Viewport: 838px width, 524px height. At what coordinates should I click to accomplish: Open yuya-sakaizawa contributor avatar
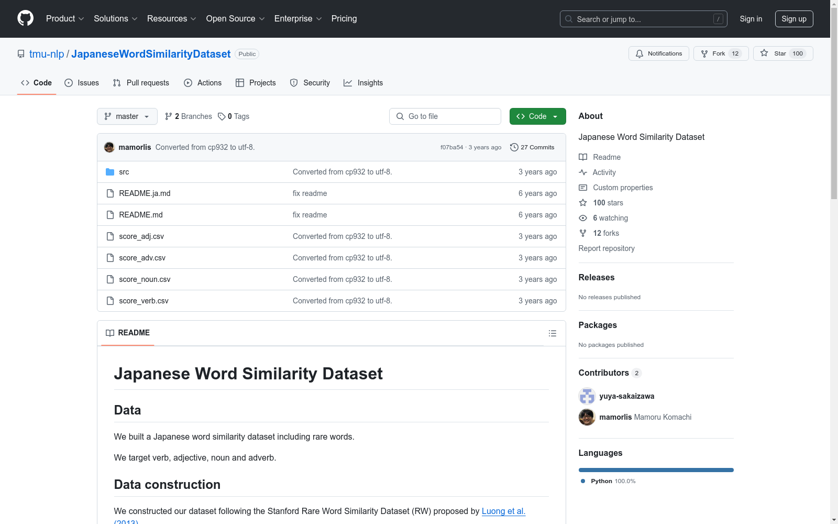point(587,396)
